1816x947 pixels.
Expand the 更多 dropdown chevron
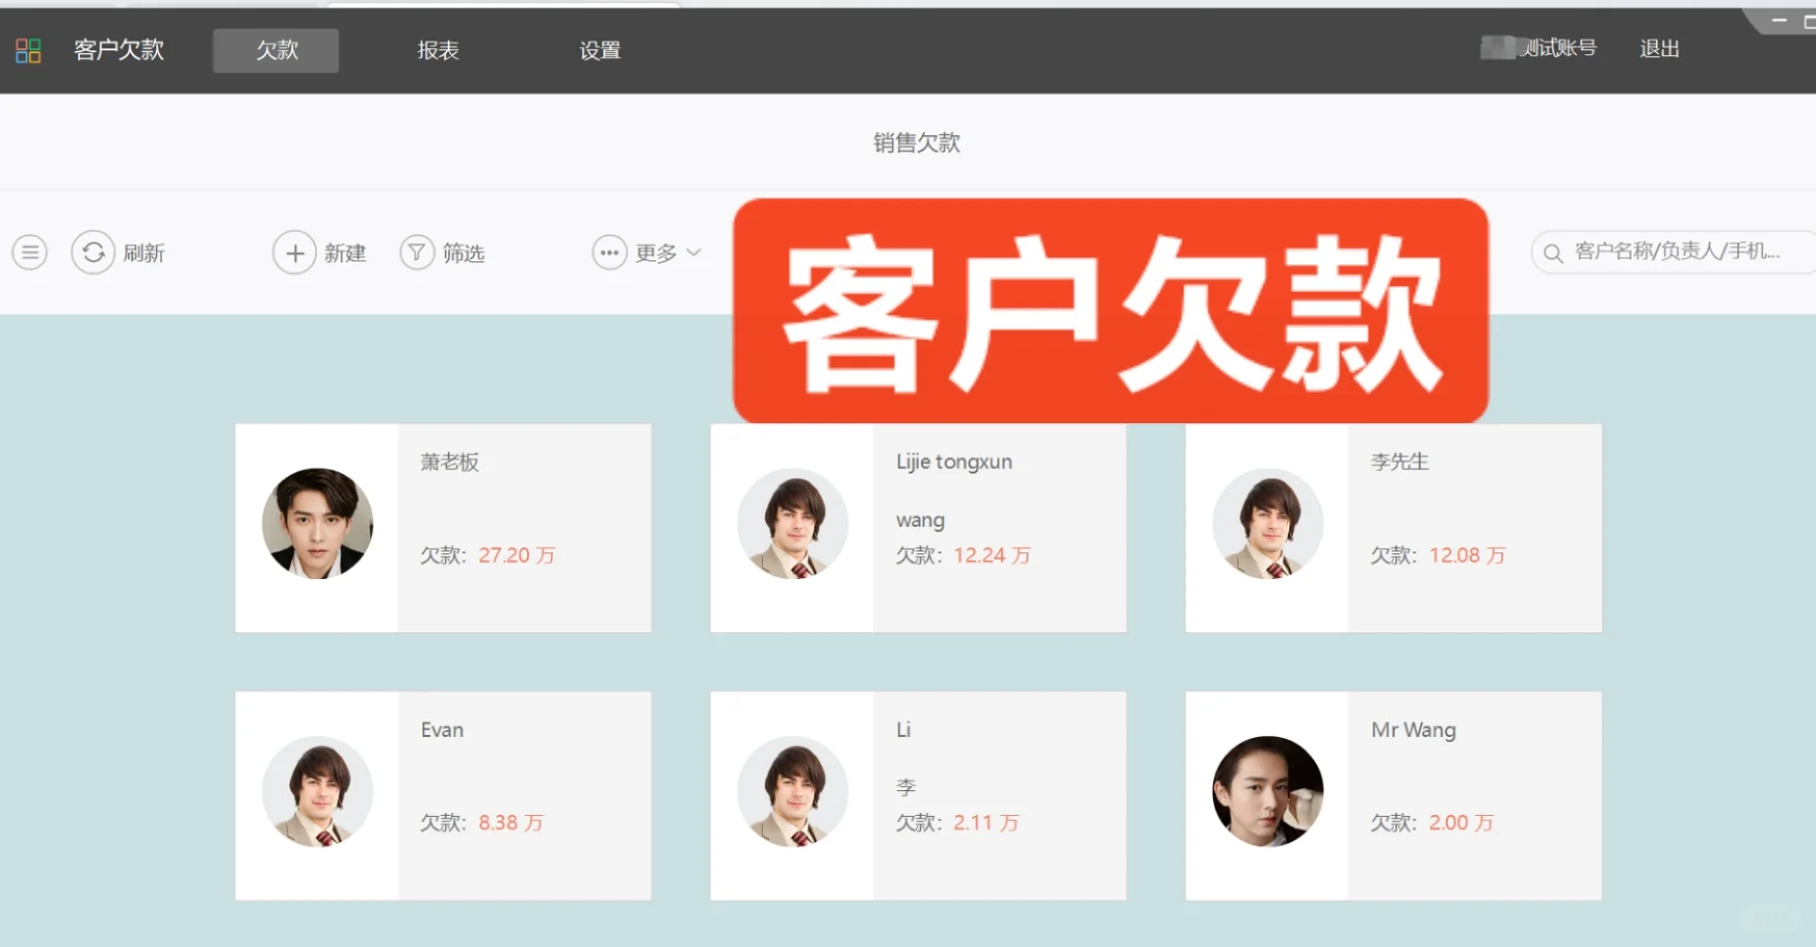point(693,253)
